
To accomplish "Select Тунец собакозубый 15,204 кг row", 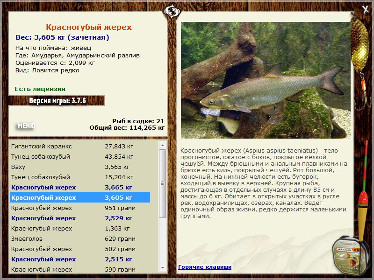I will [80, 177].
